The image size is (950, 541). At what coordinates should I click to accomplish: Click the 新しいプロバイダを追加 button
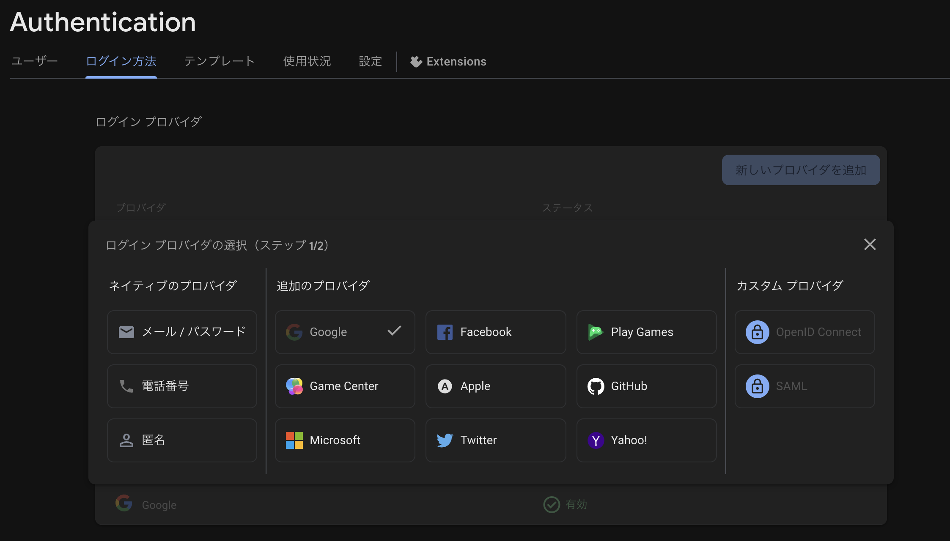point(800,169)
